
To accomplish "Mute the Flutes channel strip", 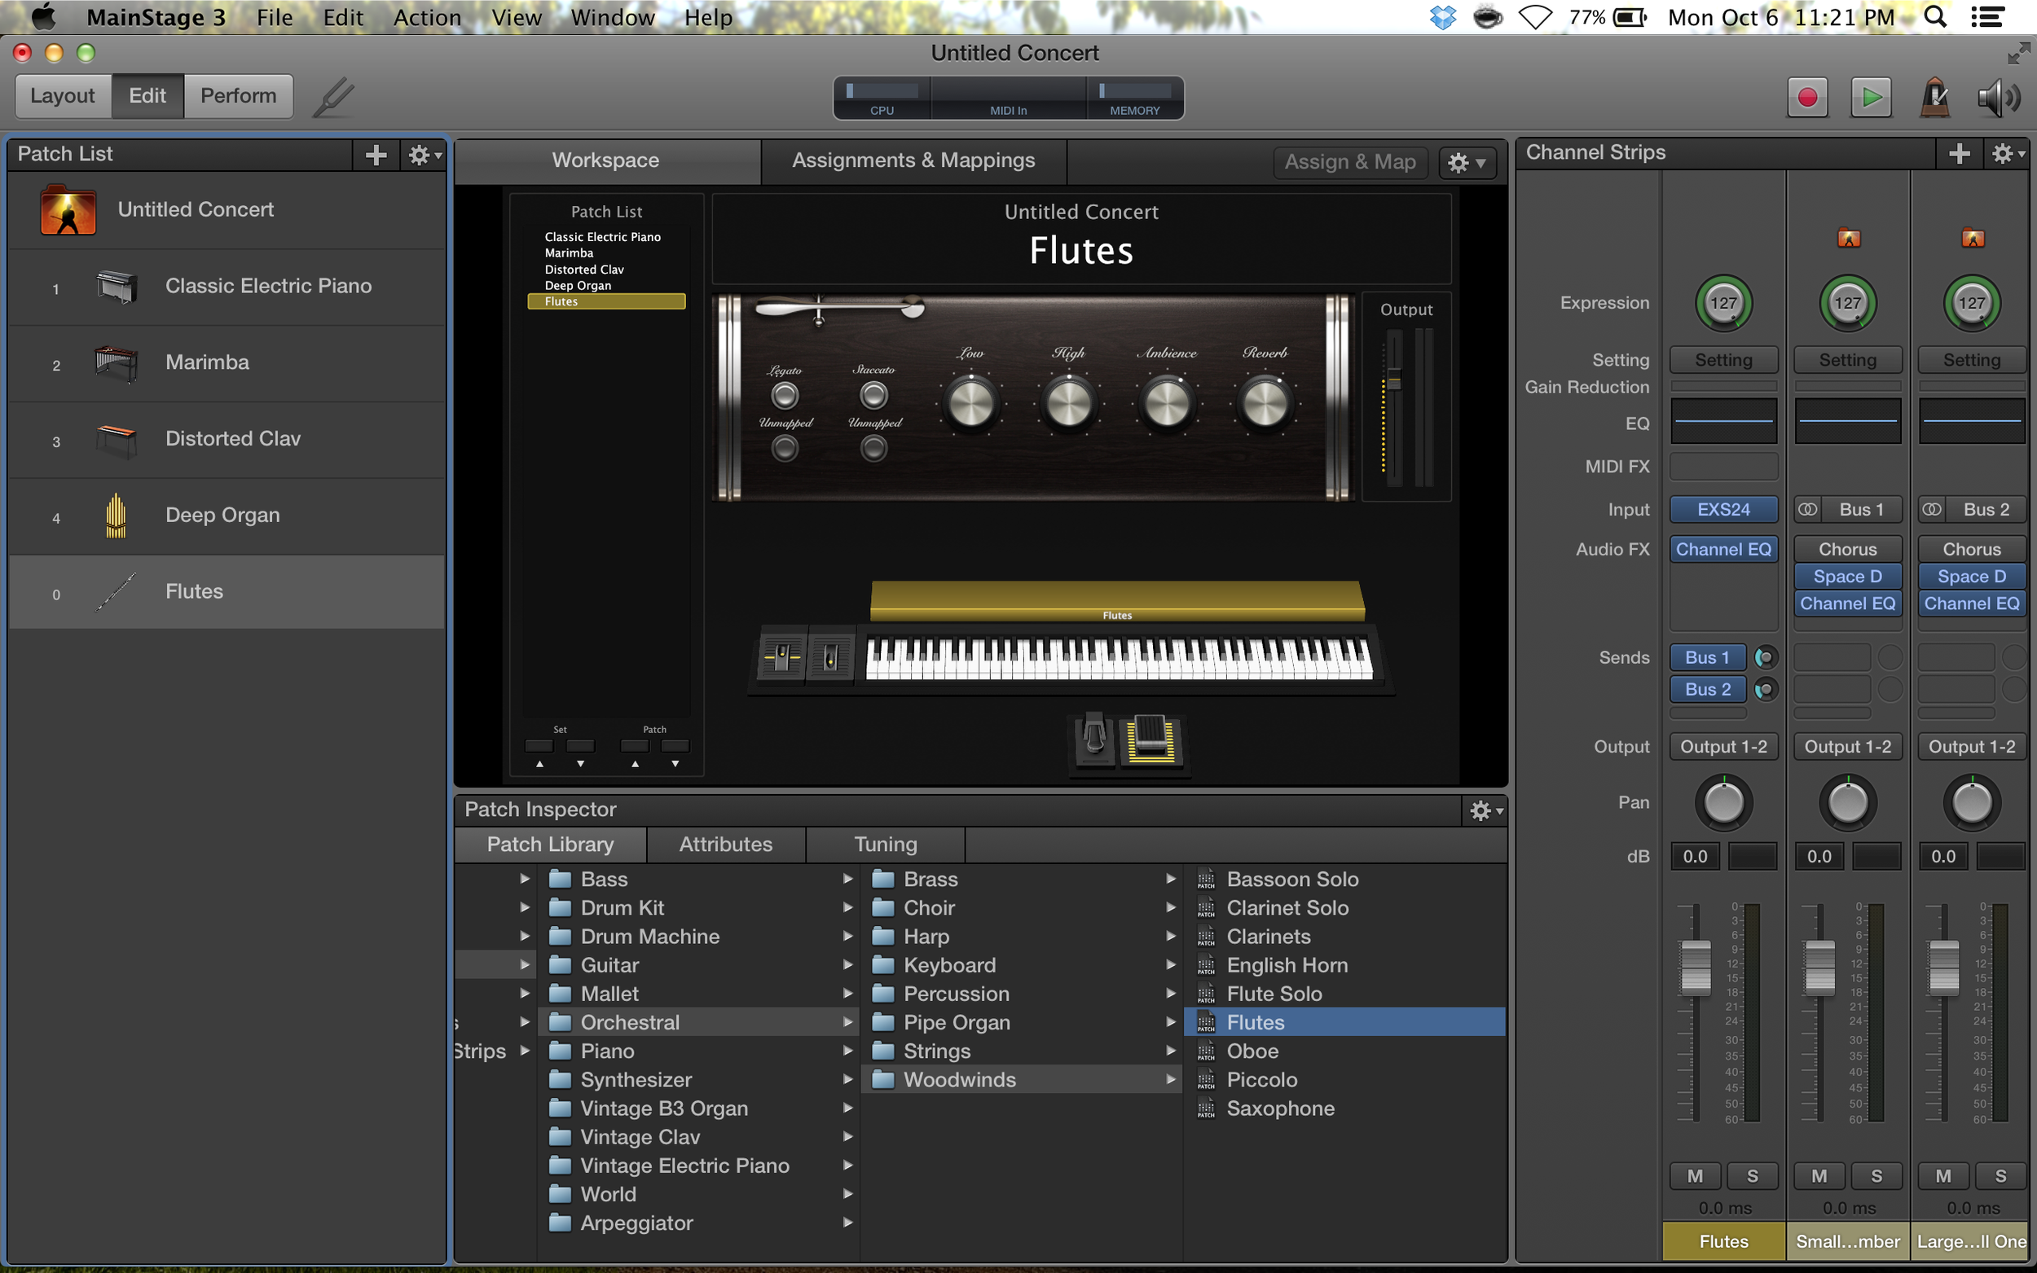I will coord(1694,1175).
